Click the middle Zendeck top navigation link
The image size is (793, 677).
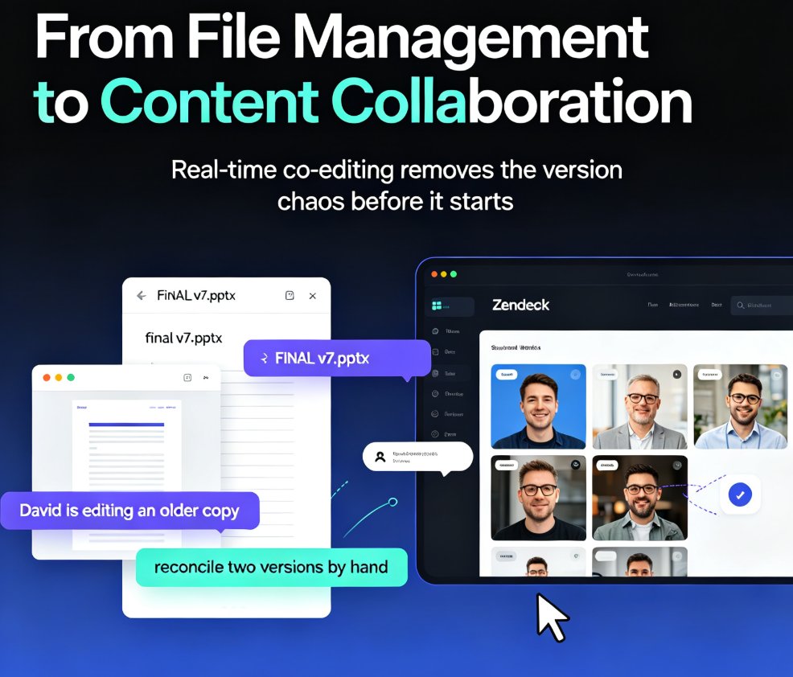click(x=684, y=305)
